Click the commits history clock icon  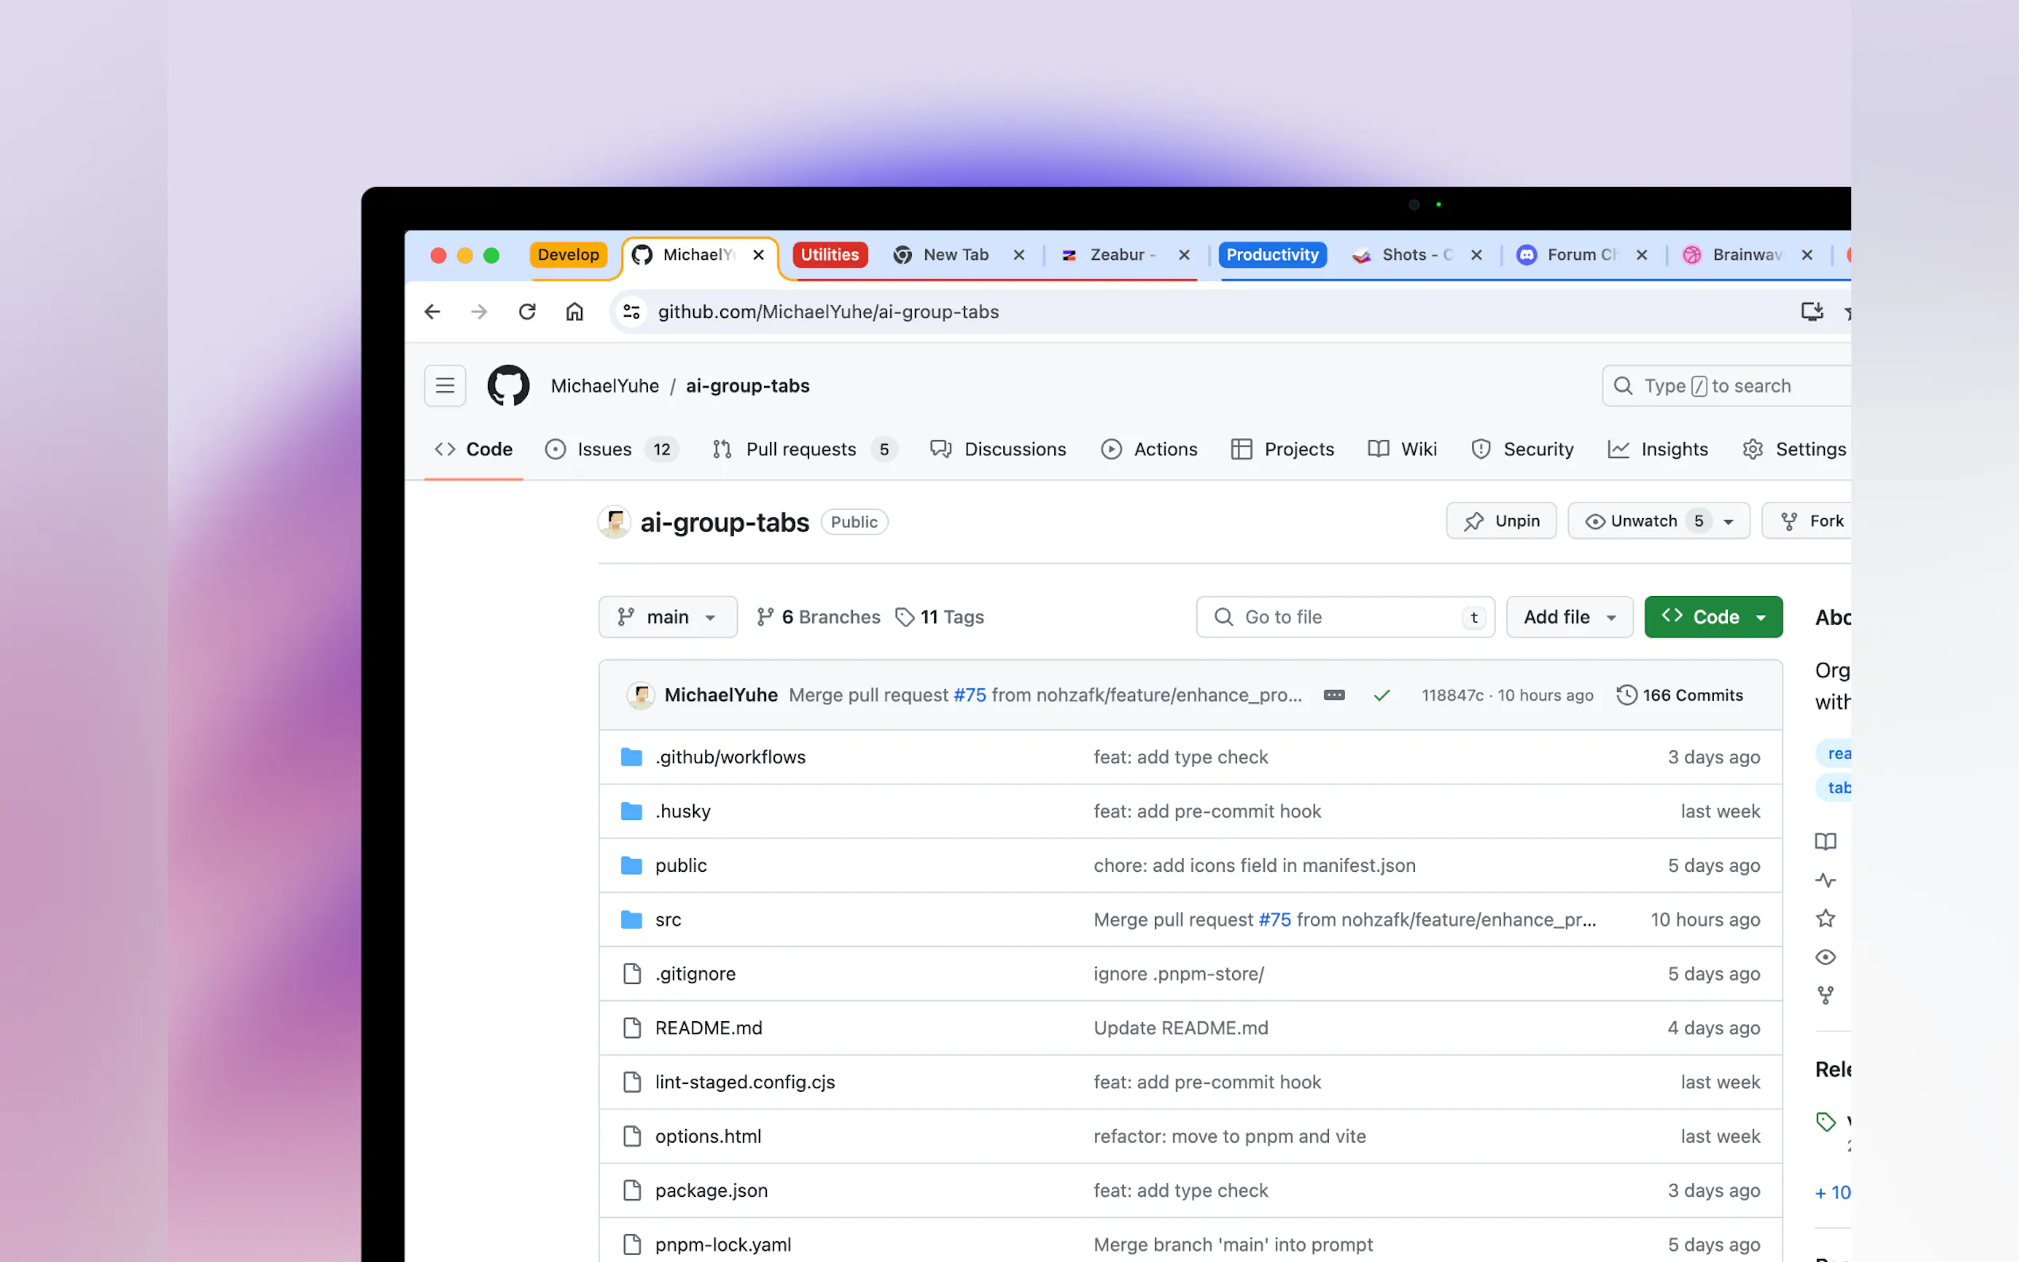tap(1626, 695)
